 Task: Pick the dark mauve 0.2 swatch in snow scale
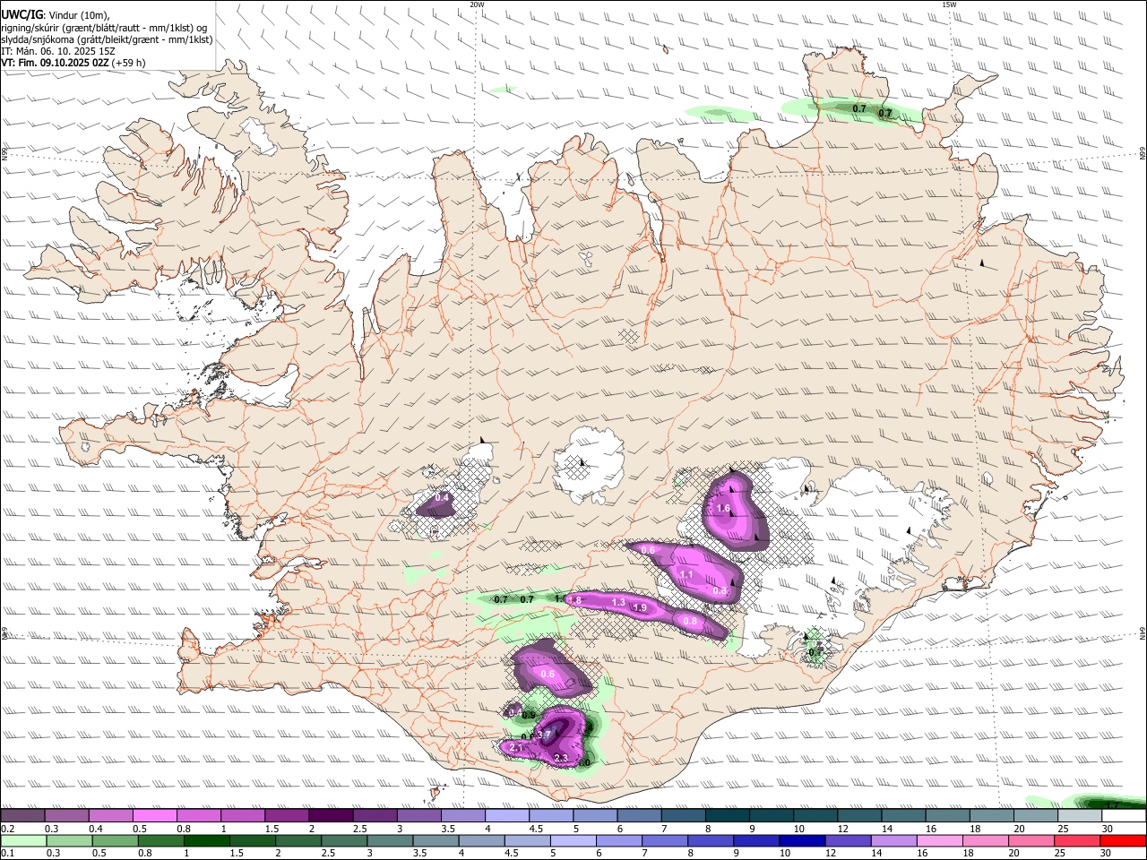(22, 816)
